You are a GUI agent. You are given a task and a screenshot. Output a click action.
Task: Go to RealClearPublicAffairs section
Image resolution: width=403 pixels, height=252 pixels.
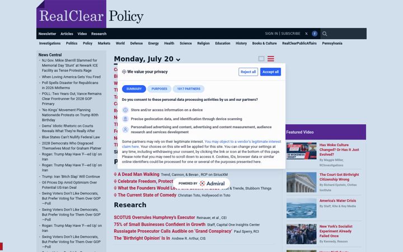[299, 44]
